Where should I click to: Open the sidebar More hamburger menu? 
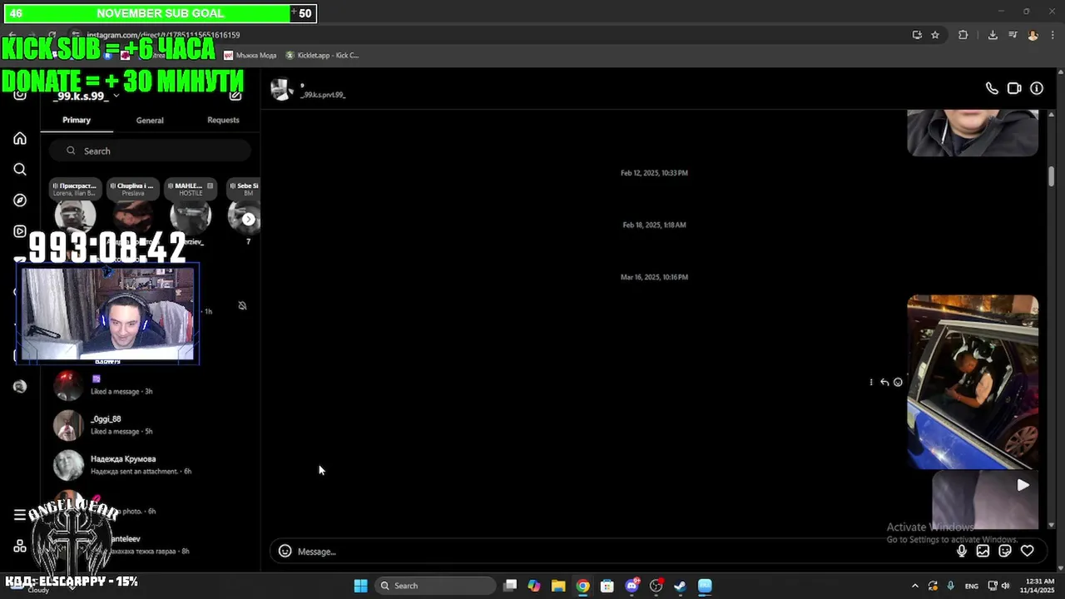(x=20, y=515)
